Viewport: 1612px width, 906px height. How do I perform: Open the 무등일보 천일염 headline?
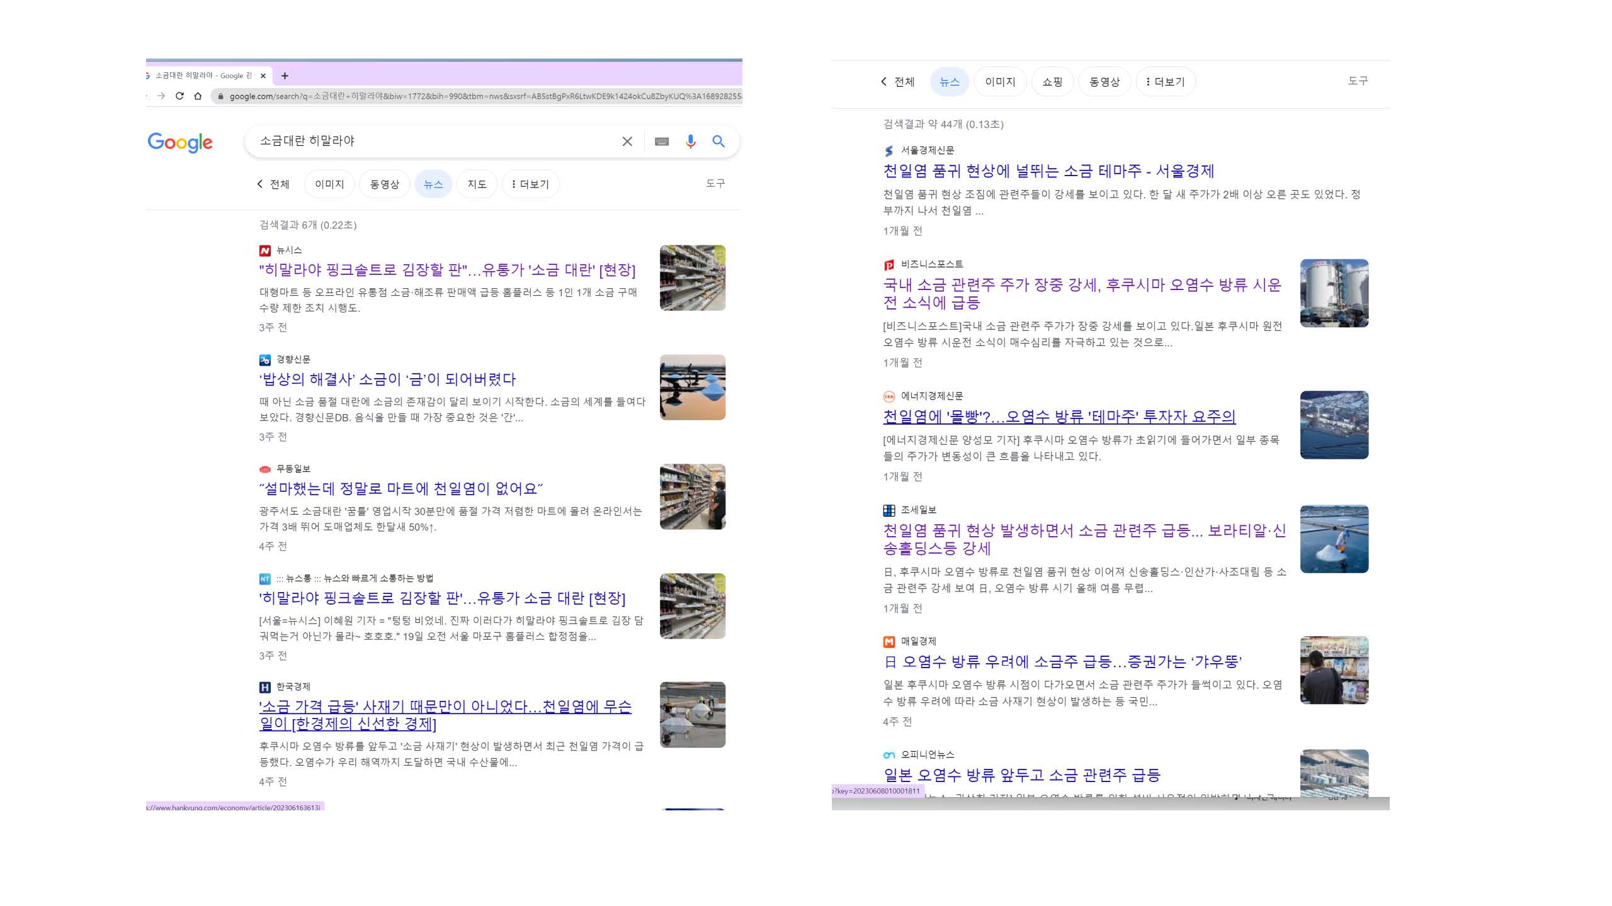coord(401,489)
